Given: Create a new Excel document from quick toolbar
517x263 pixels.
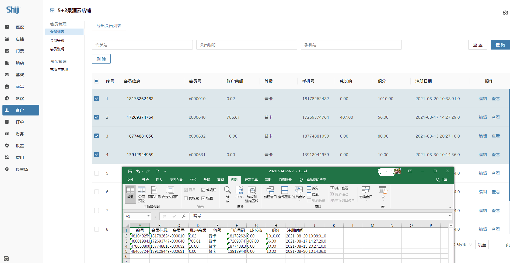Looking at the screenshot, I should coord(158,171).
